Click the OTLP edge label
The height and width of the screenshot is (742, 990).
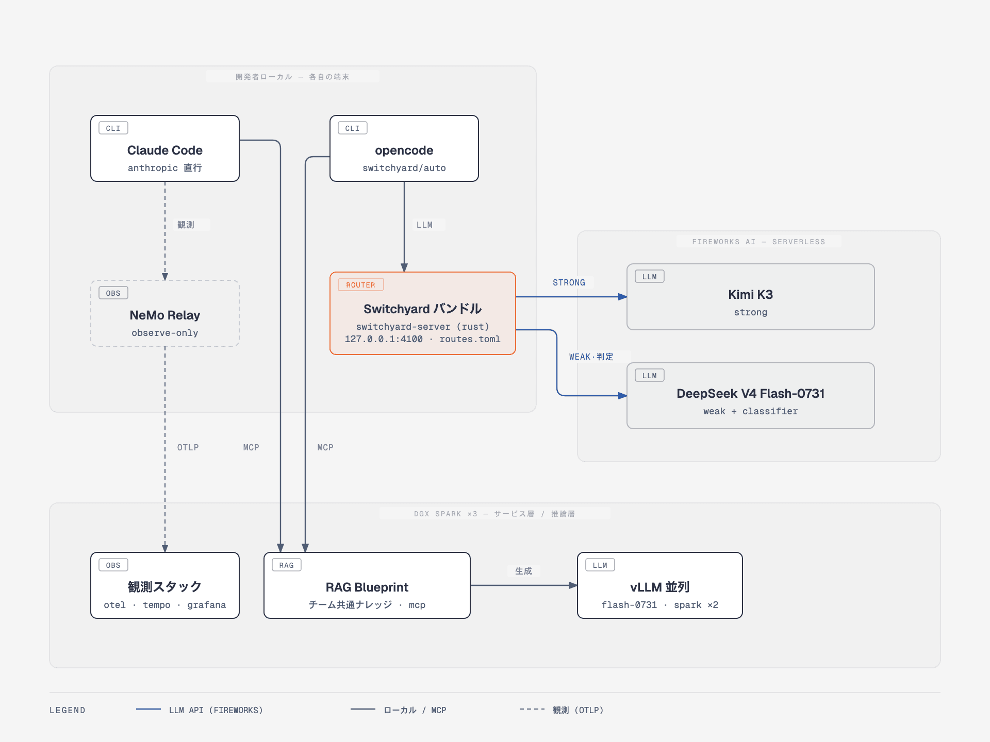(188, 447)
